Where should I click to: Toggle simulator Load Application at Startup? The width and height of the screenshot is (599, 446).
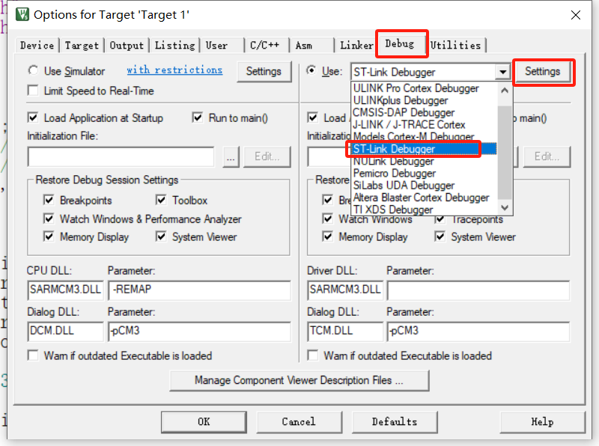click(33, 117)
